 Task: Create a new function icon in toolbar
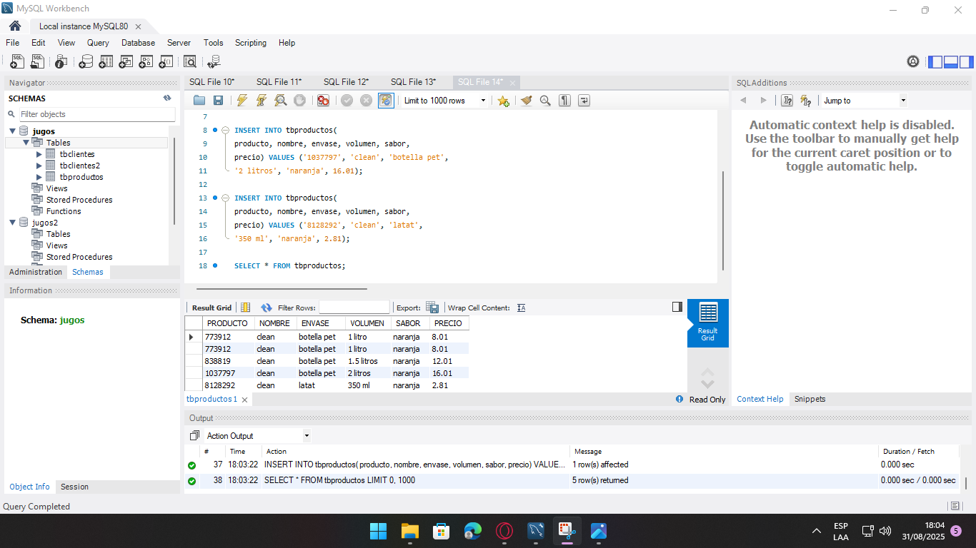[x=166, y=62]
